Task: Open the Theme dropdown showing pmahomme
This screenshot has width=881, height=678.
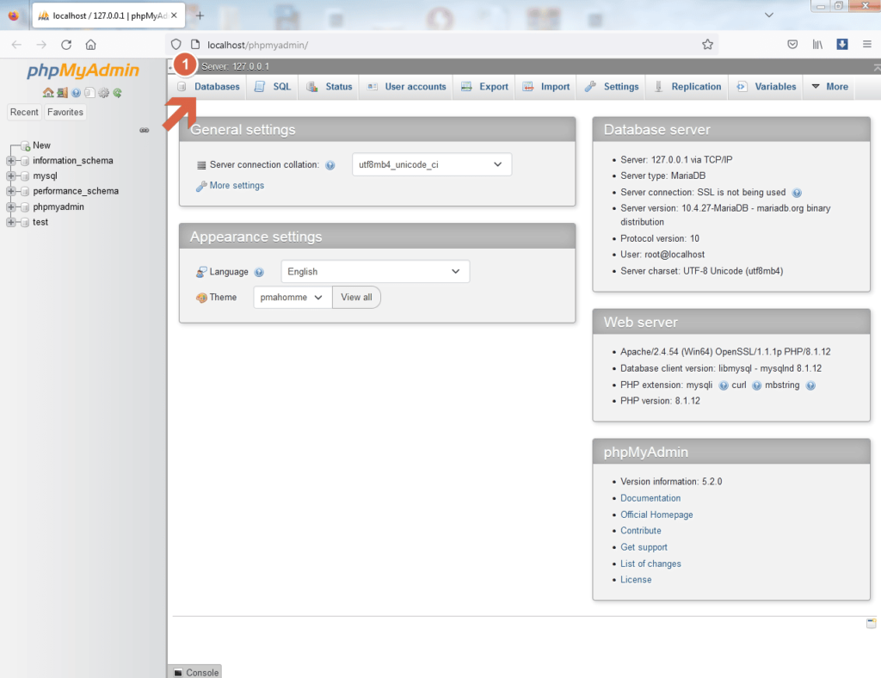Action: tap(293, 297)
